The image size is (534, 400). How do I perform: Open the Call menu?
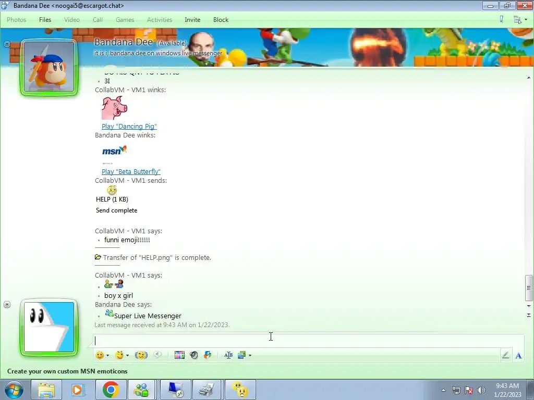pos(98,20)
